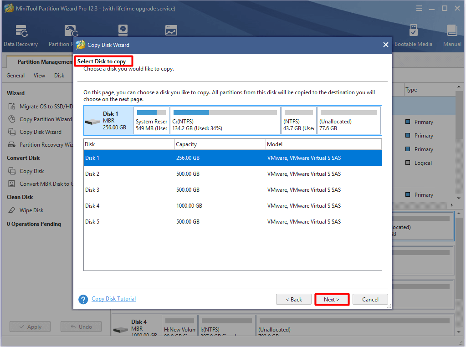Click Copy Disk Wizard sidebar icon
Viewport: 466px width, 347px height.
11,132
